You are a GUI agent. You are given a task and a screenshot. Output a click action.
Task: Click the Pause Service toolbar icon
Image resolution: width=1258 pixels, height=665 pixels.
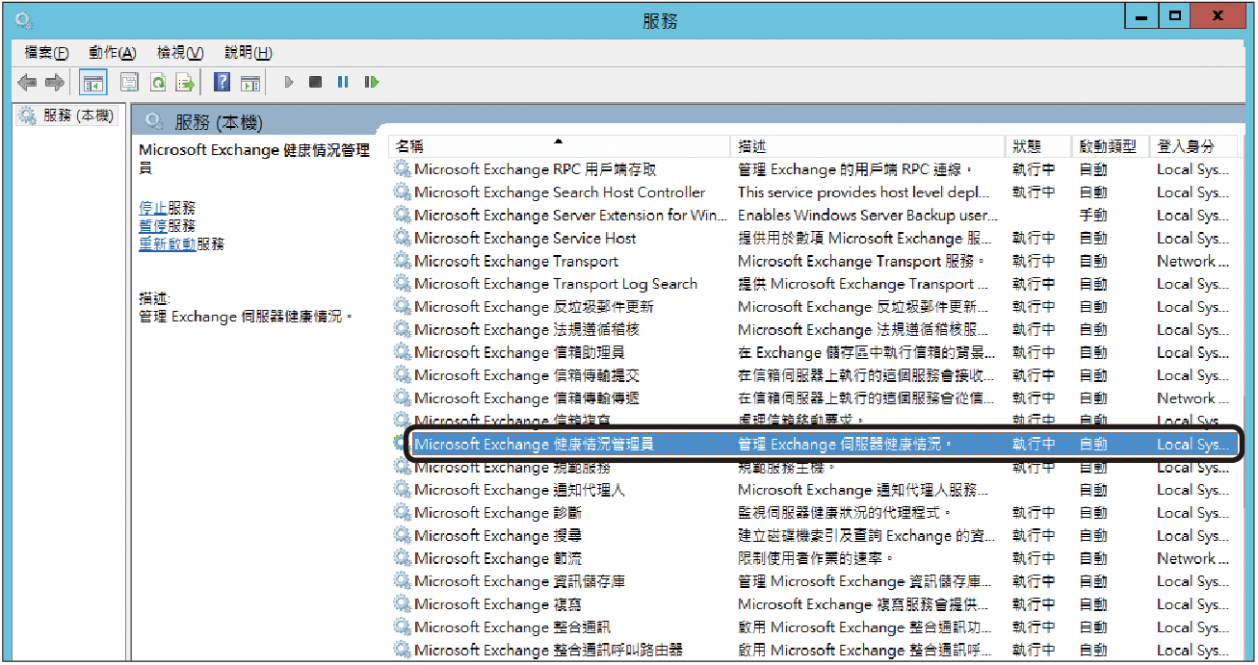tap(343, 83)
